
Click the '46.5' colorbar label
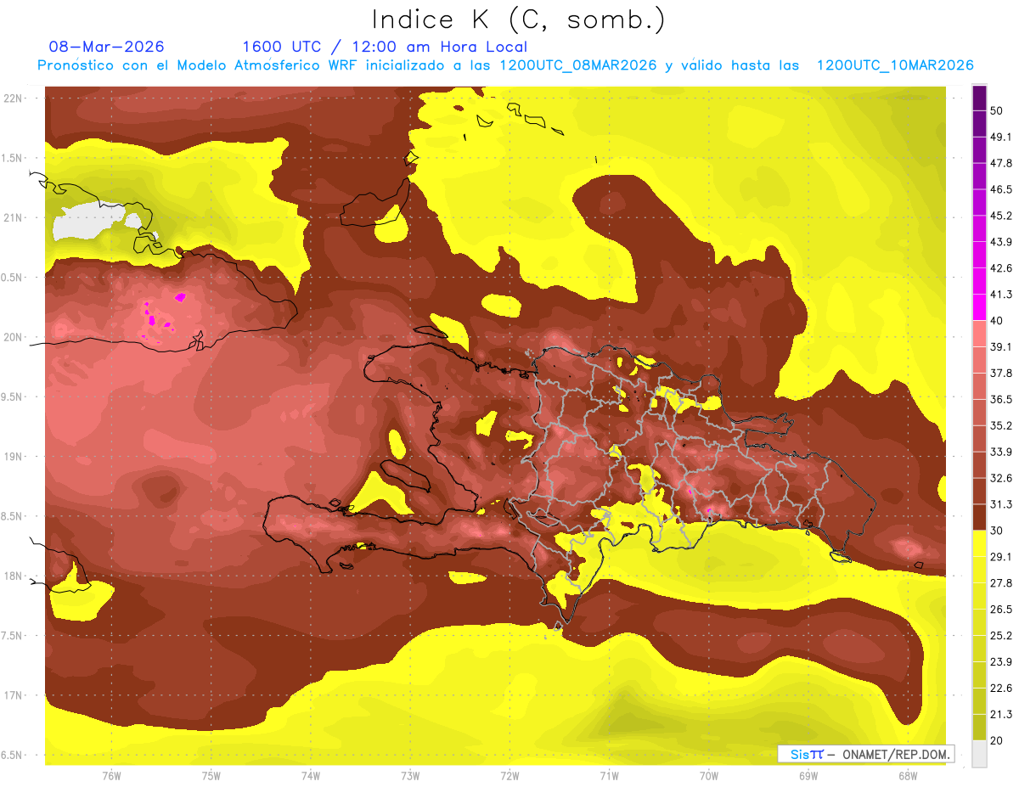(1001, 189)
